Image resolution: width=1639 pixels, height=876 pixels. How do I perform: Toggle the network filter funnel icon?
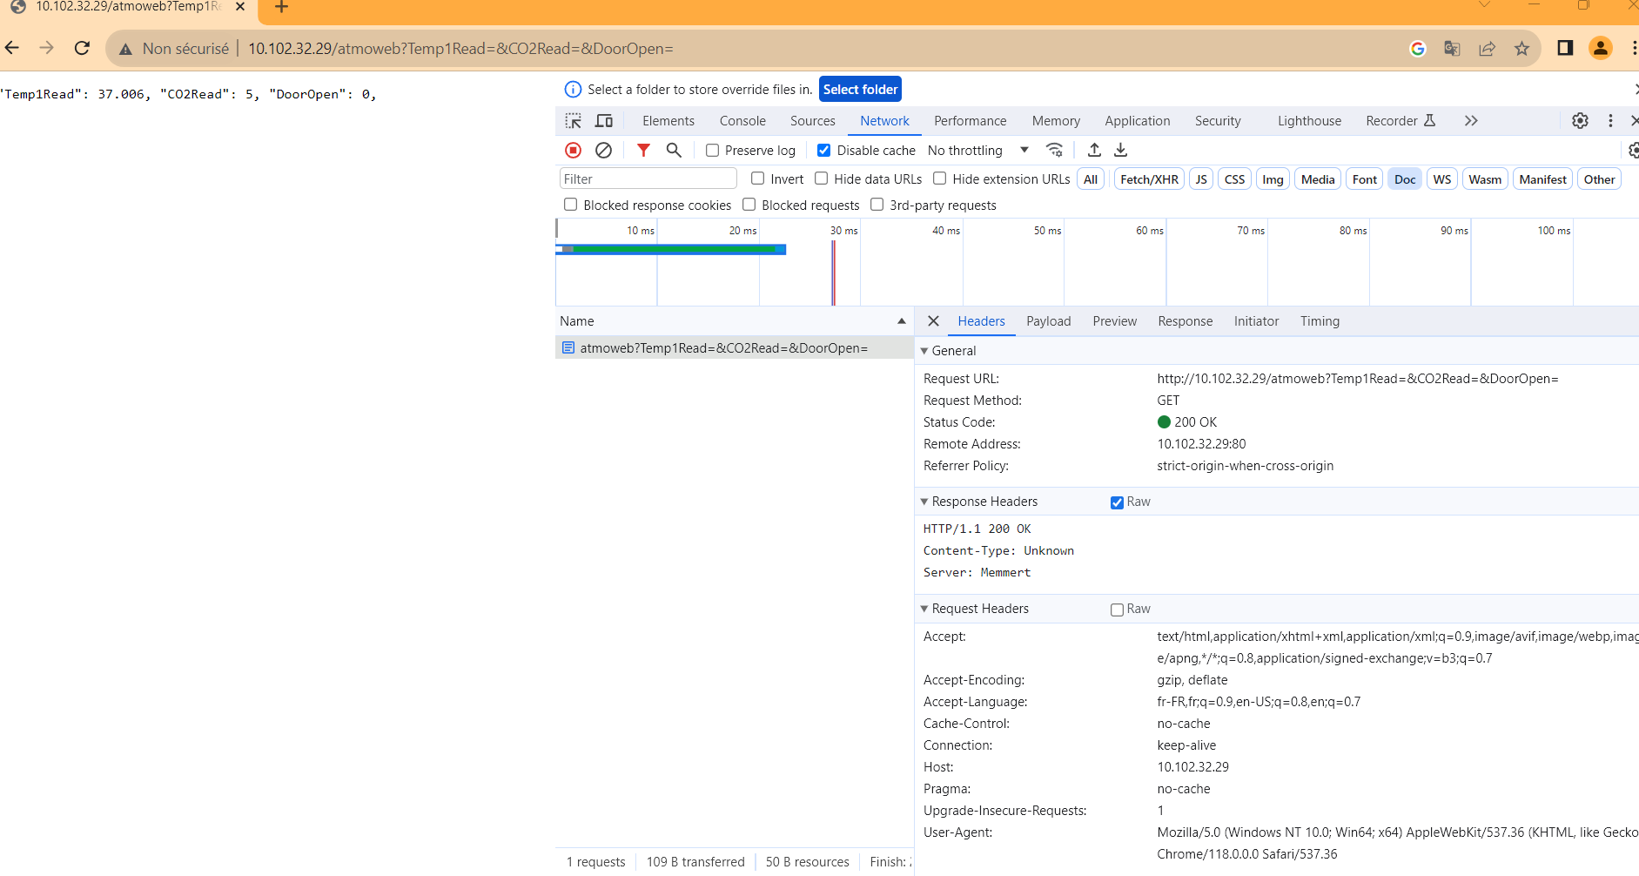pos(643,151)
